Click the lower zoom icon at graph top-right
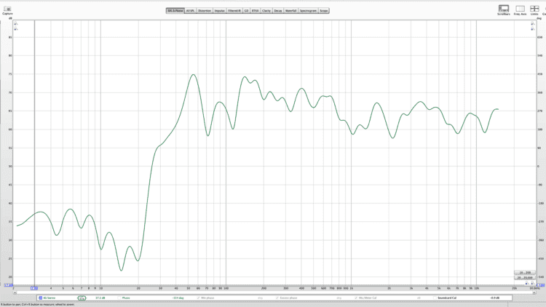Screen dimensions: 546x307 [533, 29]
